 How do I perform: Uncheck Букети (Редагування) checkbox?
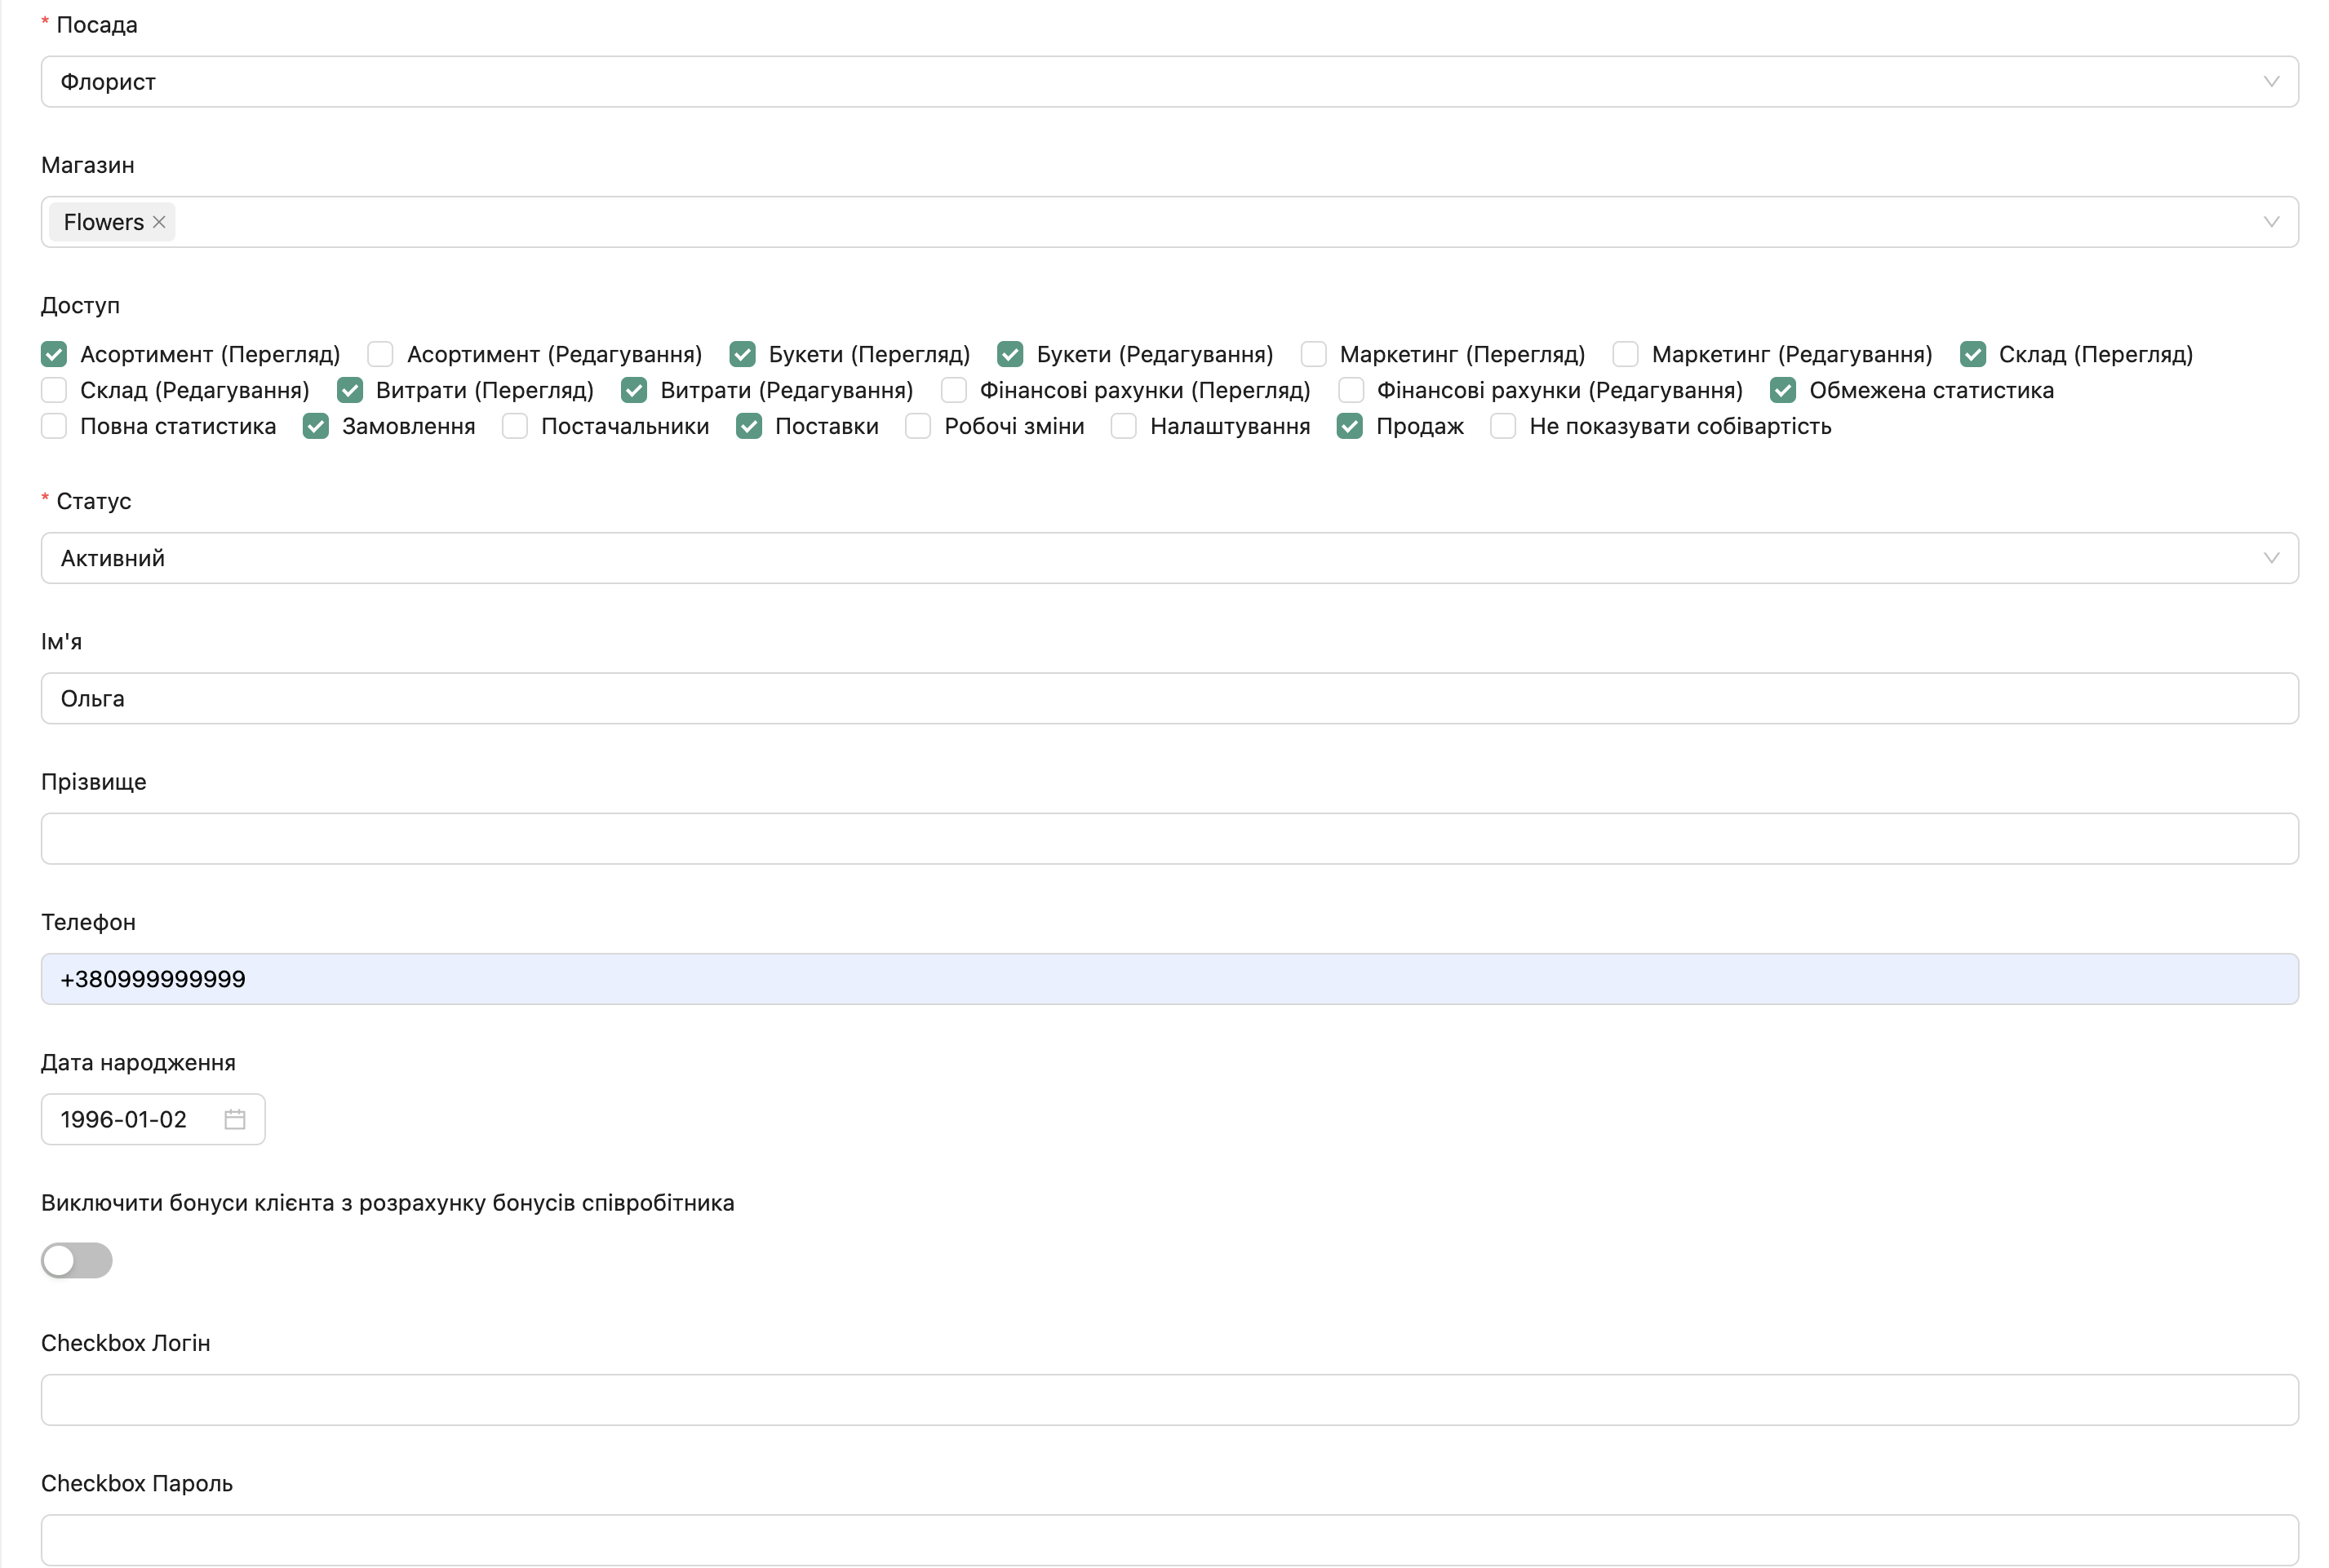(1010, 354)
